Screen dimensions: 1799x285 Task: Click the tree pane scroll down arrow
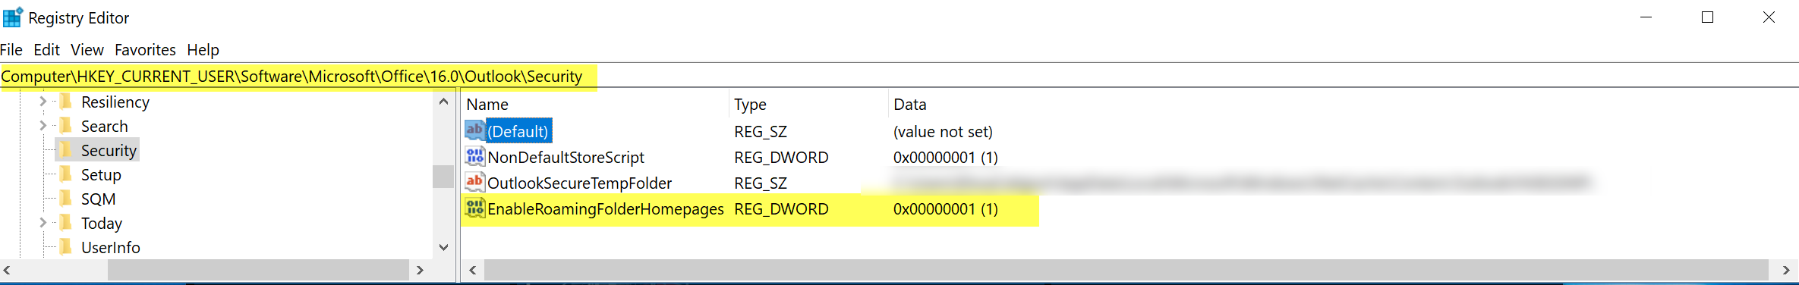443,248
